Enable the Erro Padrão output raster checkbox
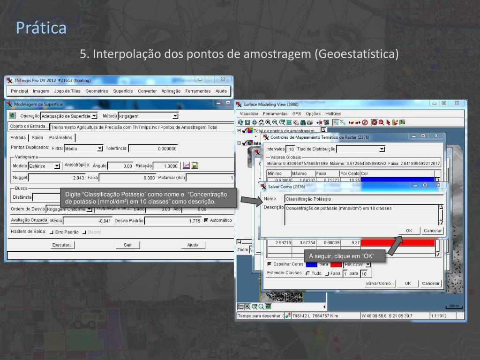This screenshot has width=480, height=360. (52, 232)
